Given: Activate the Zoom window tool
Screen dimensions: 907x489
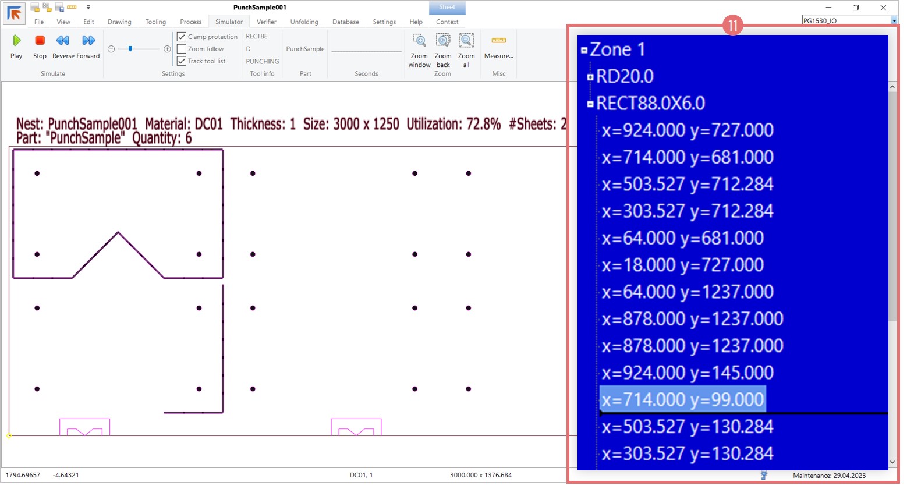Looking at the screenshot, I should pyautogui.click(x=419, y=41).
